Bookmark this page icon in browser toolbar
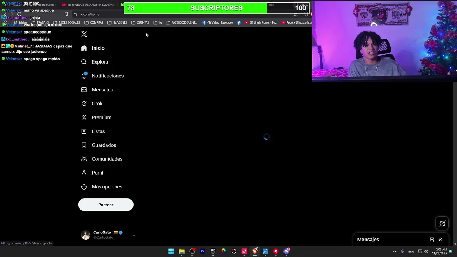Image resolution: width=457 pixels, height=257 pixels. (x=66, y=14)
